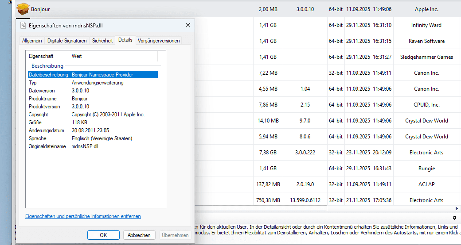Select the Details tab
The width and height of the screenshot is (461, 245).
(x=125, y=40)
